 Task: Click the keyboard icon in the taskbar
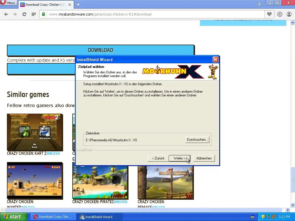[x=252, y=217]
